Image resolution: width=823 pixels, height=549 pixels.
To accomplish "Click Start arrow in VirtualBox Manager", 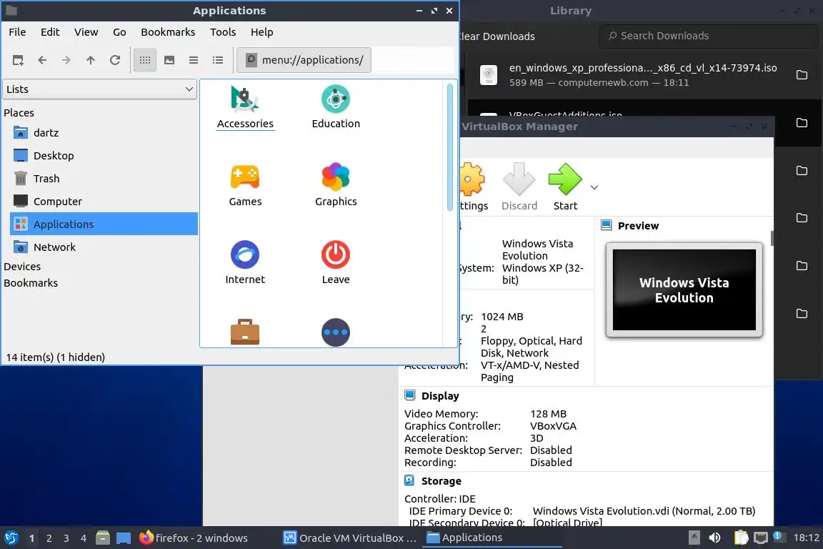I will click(x=565, y=187).
